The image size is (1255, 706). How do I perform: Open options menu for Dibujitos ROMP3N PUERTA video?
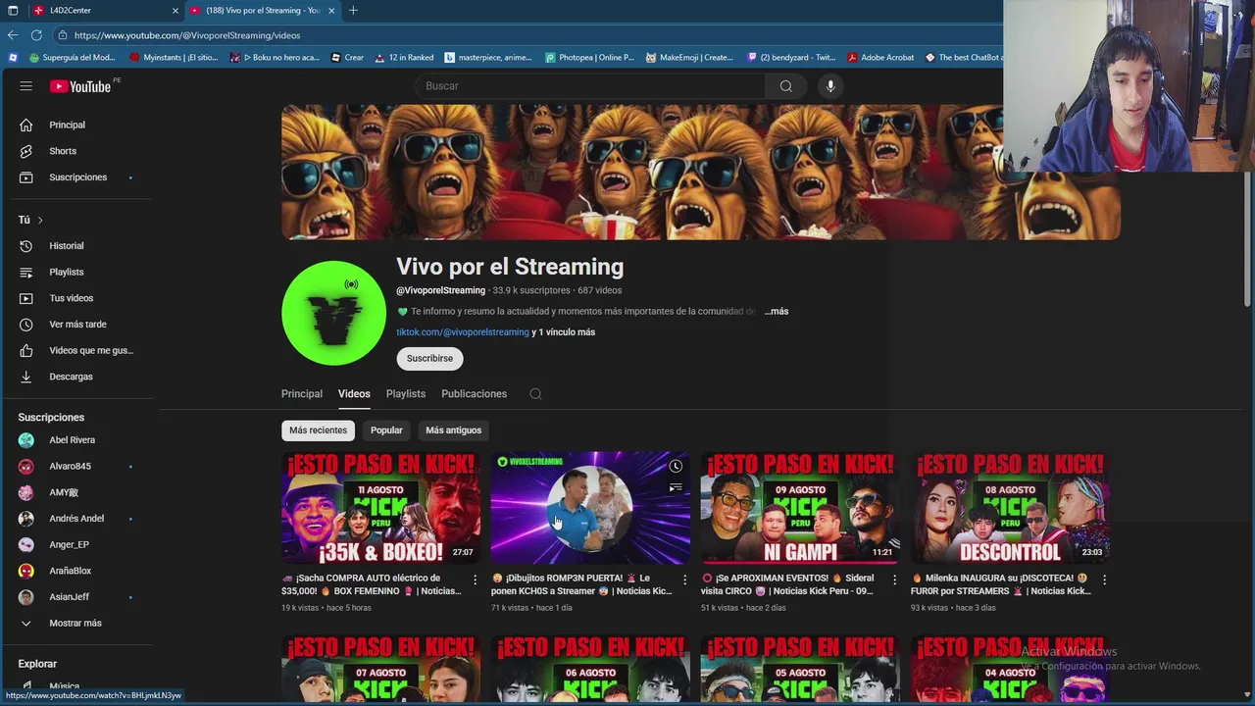point(685,580)
